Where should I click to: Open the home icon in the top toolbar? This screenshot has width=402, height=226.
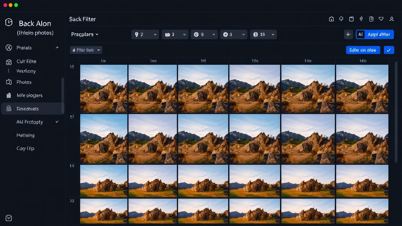pyautogui.click(x=332, y=19)
